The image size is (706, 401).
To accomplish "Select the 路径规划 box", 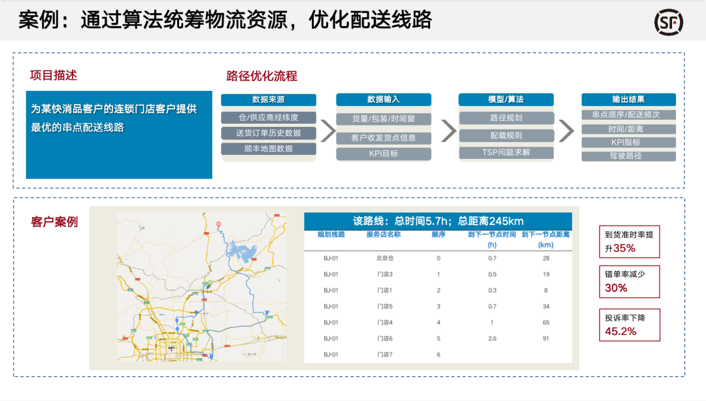I will [506, 118].
